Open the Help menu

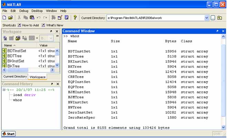point(63,11)
